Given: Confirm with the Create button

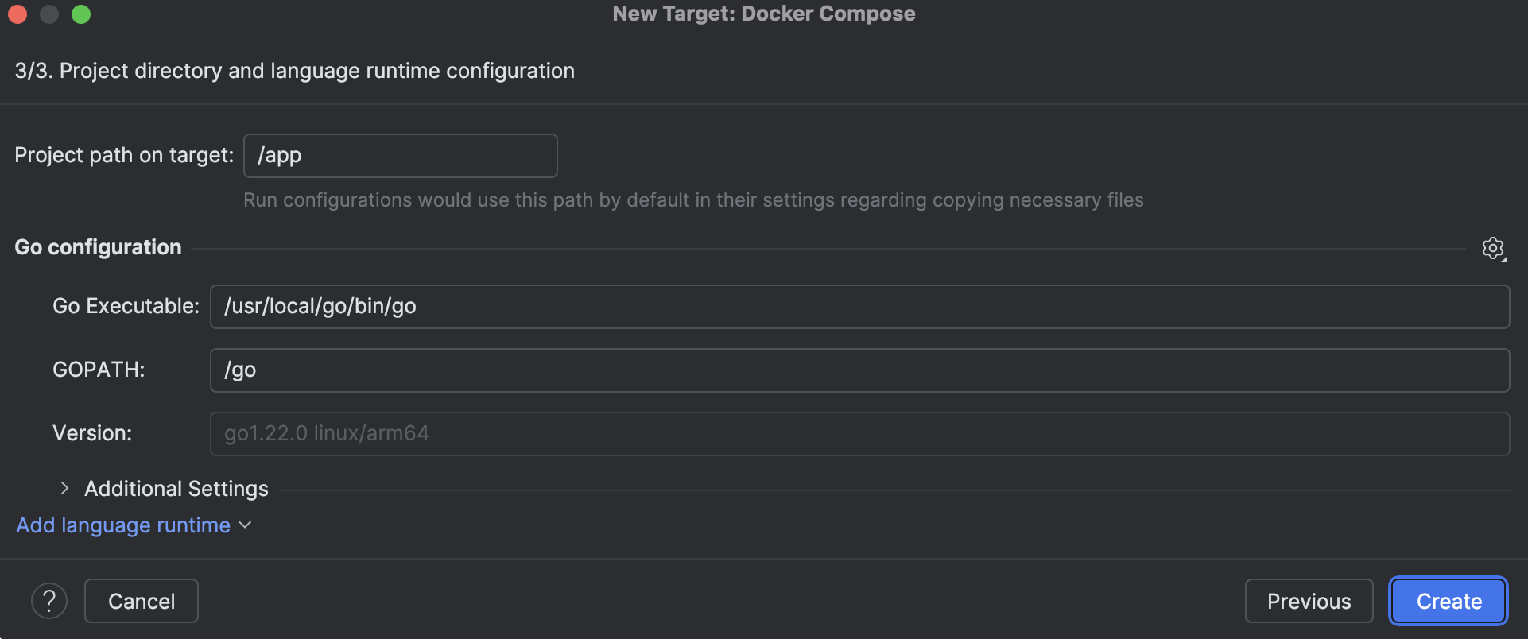Looking at the screenshot, I should (x=1448, y=601).
